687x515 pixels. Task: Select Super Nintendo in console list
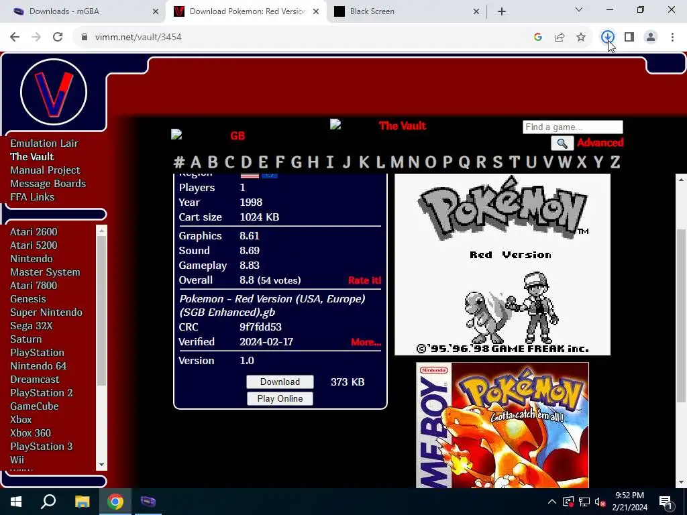point(46,312)
